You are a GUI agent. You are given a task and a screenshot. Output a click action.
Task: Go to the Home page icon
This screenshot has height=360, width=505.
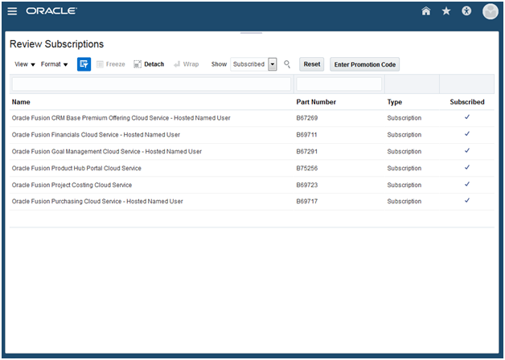click(x=426, y=11)
